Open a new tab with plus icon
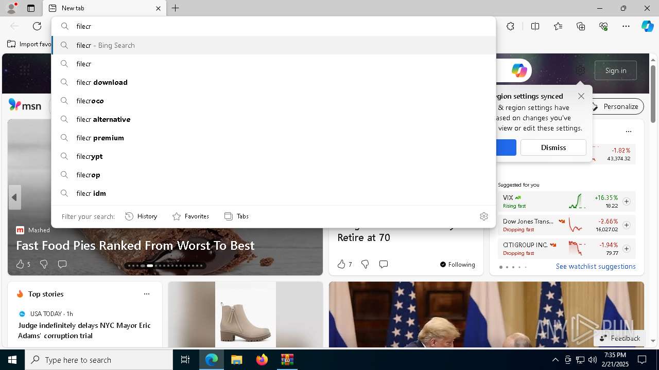The width and height of the screenshot is (659, 370). 176,8
